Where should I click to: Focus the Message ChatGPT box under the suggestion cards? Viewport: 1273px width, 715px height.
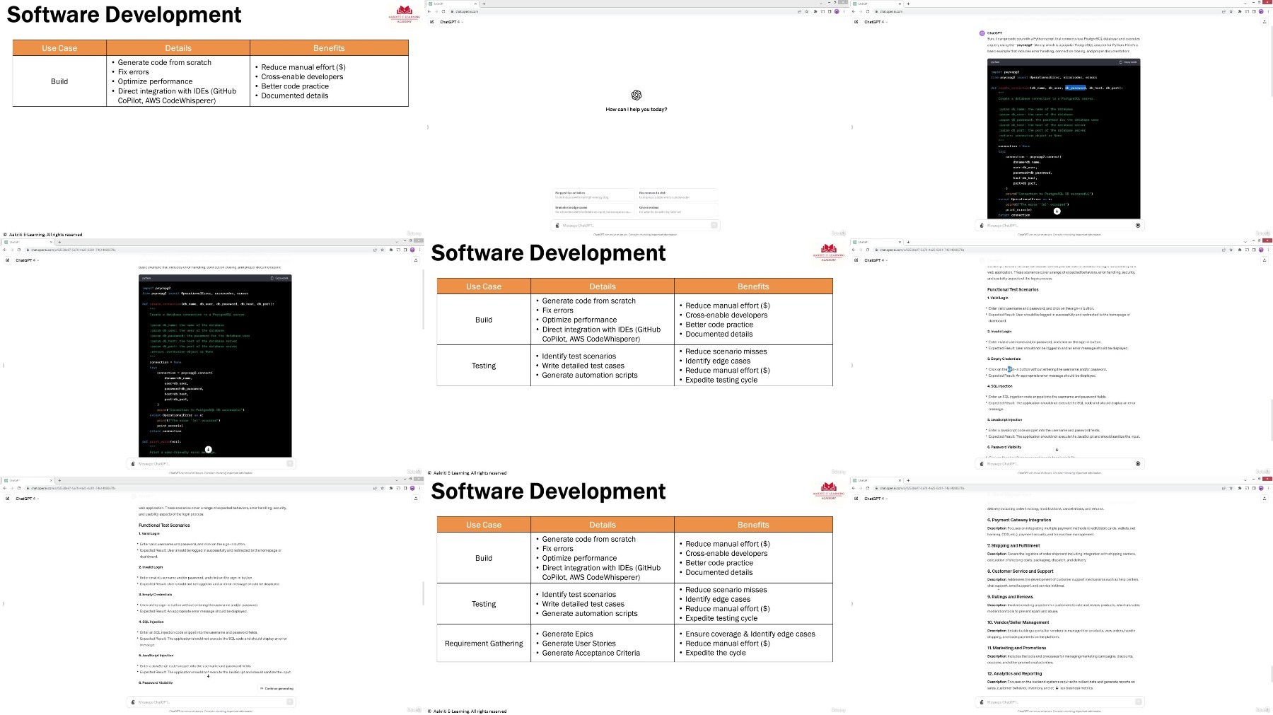pyautogui.click(x=634, y=226)
